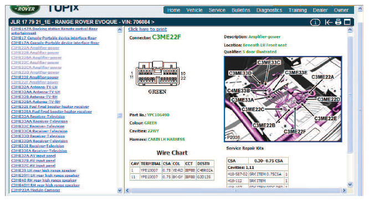Open C3ME22E Amplifier-power connector link
This screenshot has width=369, height=201.
35,77
